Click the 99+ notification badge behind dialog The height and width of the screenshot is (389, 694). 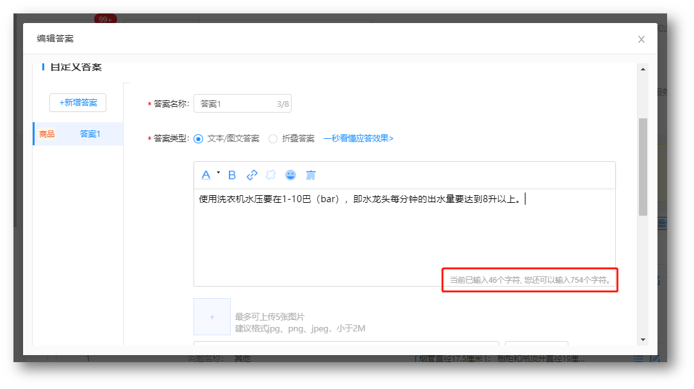(x=105, y=19)
